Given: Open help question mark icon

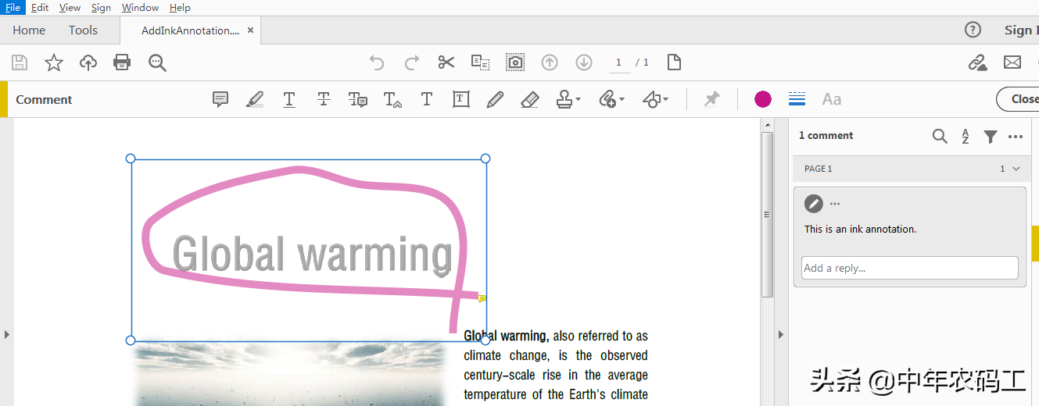Looking at the screenshot, I should [973, 30].
